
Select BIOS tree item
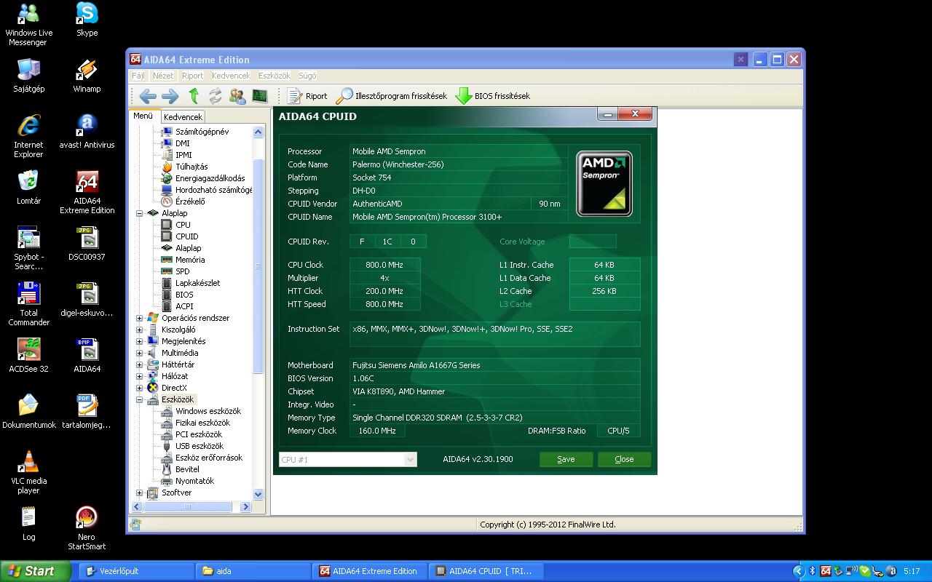coord(184,295)
